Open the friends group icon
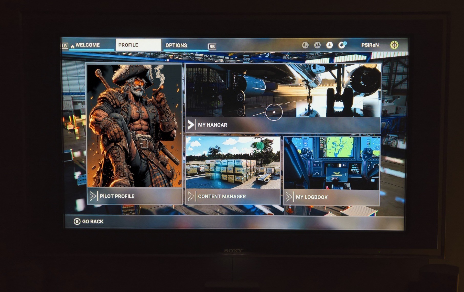464x292 pixels. pos(317,45)
